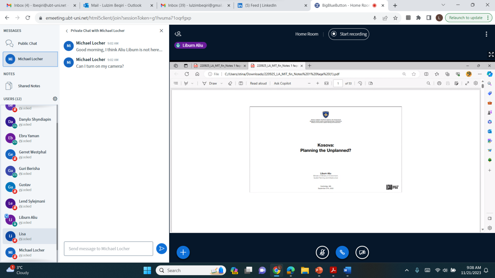The width and height of the screenshot is (495, 278).
Task: Toggle the share webcam button
Action: (362, 253)
